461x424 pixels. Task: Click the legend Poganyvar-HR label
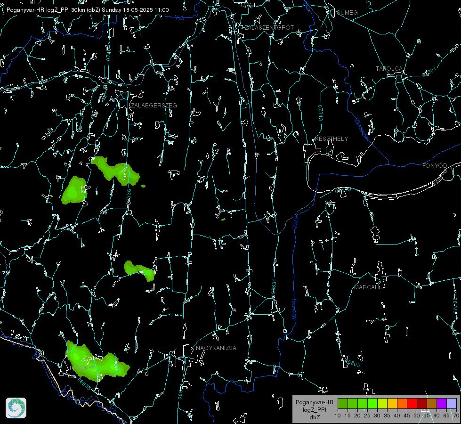coord(314,402)
